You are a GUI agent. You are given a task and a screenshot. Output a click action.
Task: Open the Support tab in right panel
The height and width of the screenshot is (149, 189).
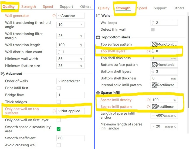coord(160,8)
